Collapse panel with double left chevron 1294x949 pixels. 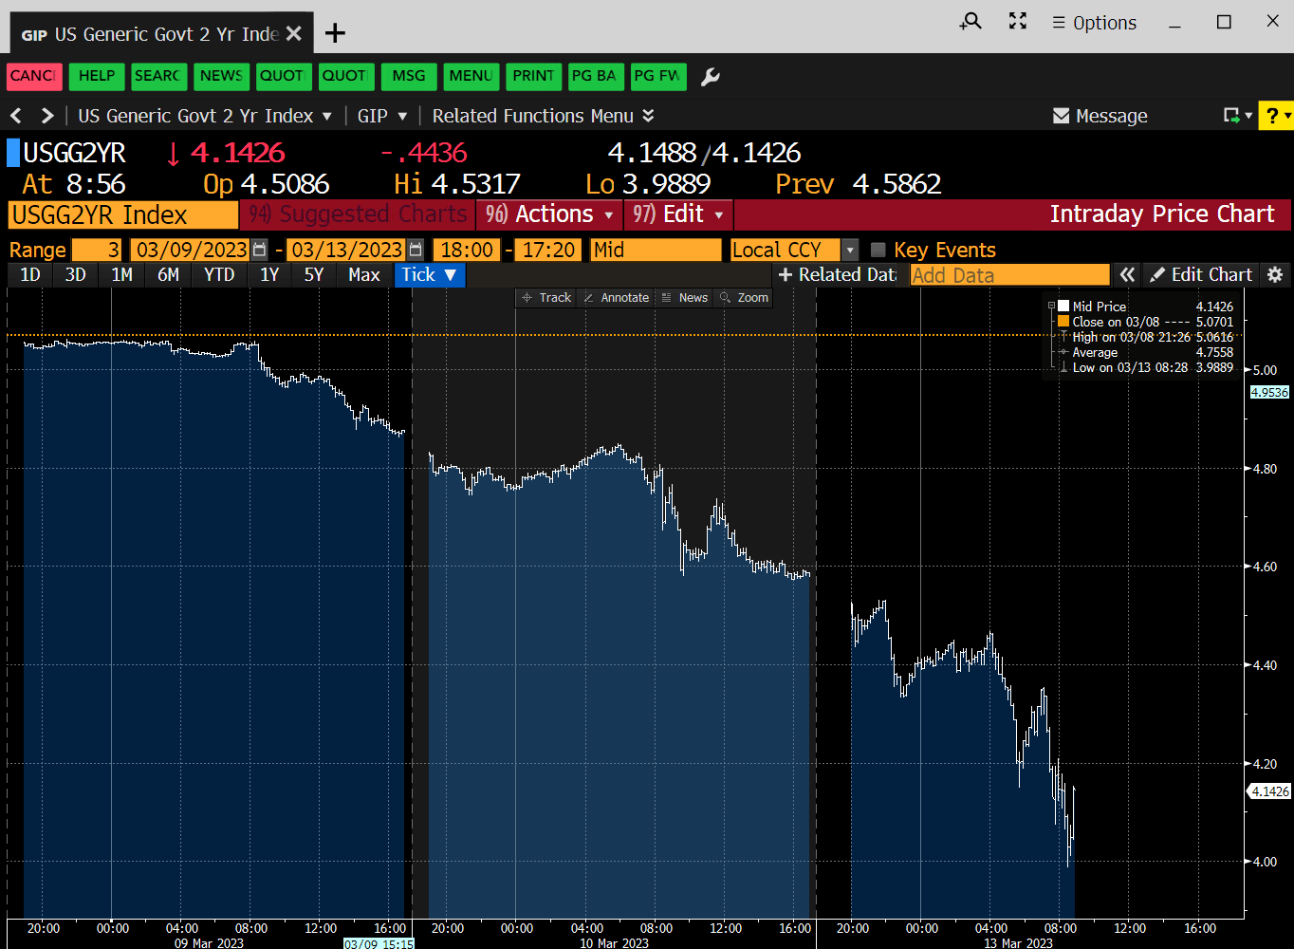pyautogui.click(x=1127, y=274)
